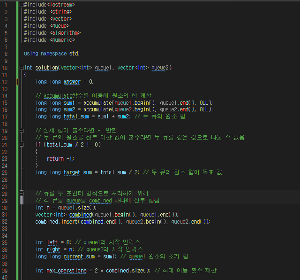
Task: Click the closing brace on line 24
Action: point(37,165)
